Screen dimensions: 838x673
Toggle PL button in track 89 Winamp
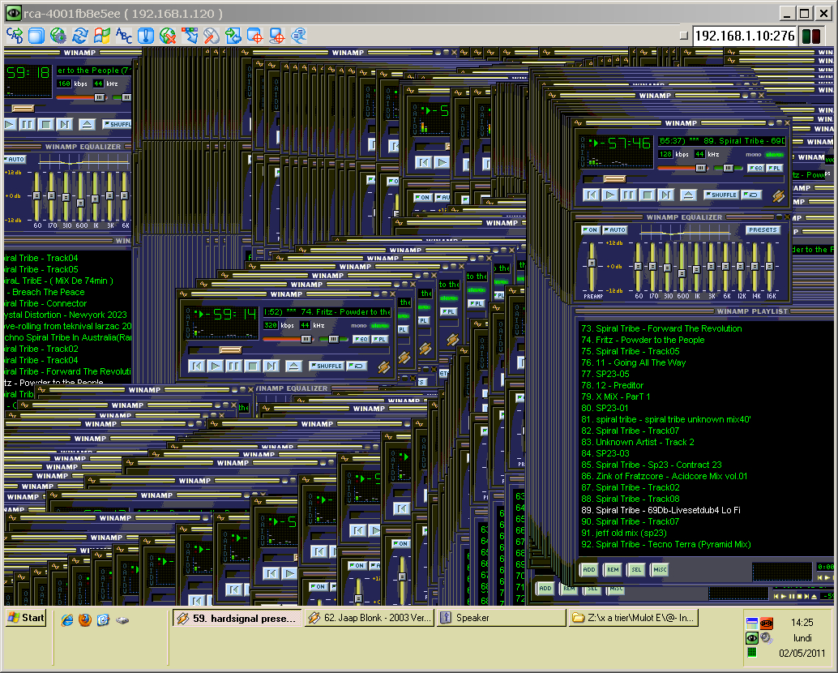(775, 169)
